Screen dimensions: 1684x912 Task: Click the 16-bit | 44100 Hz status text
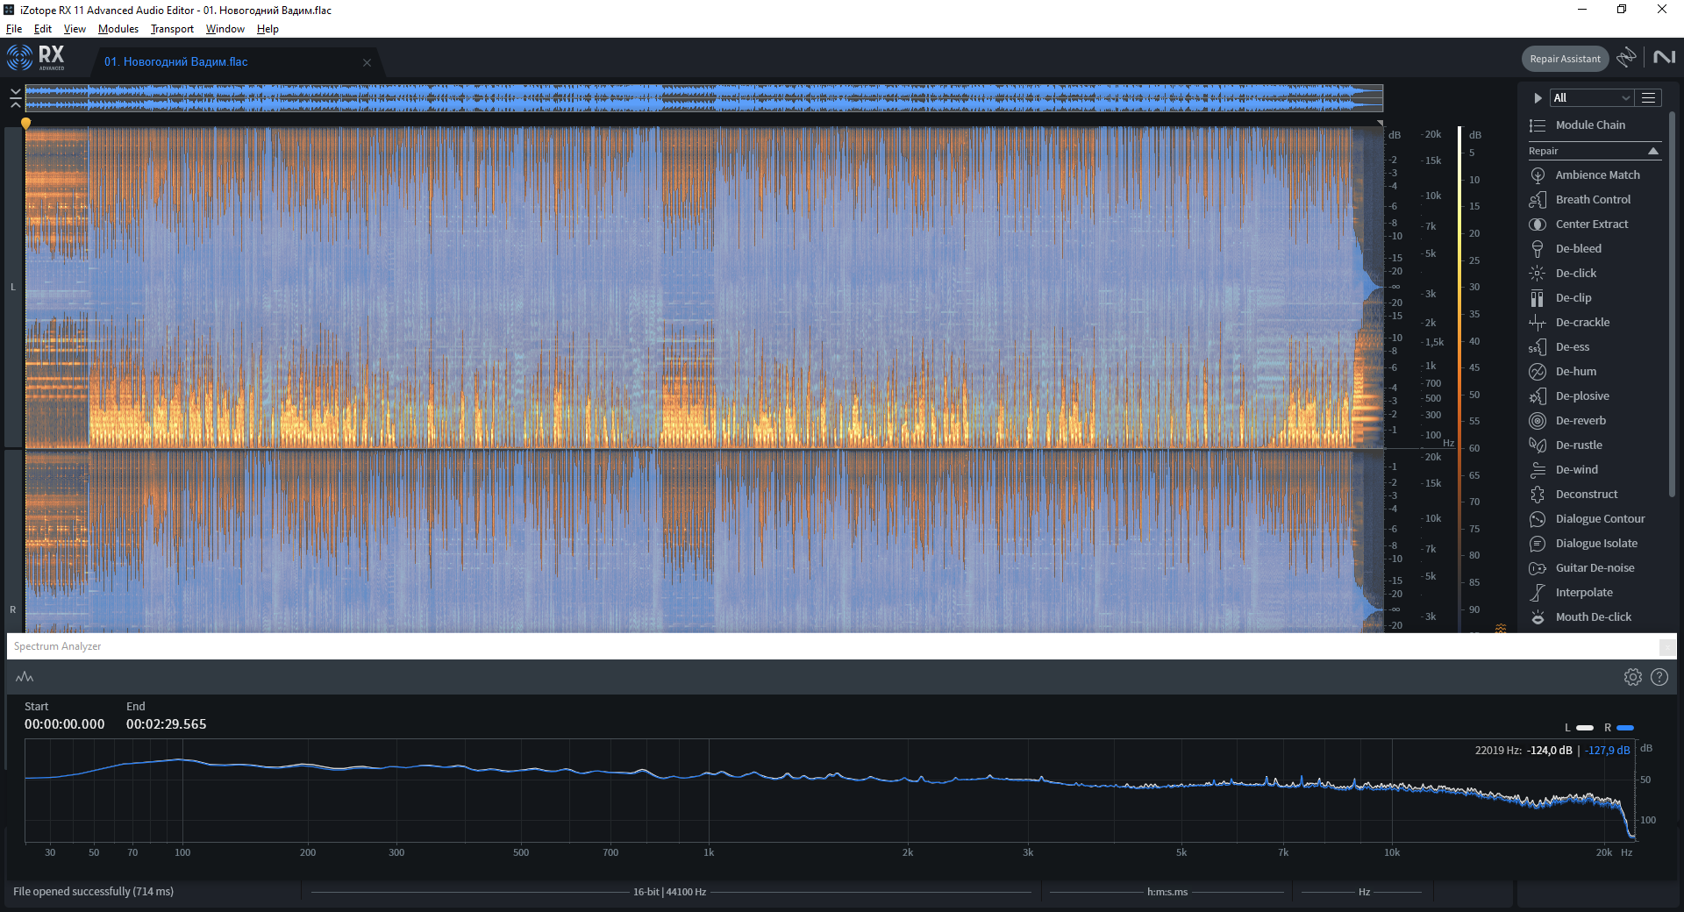[670, 892]
